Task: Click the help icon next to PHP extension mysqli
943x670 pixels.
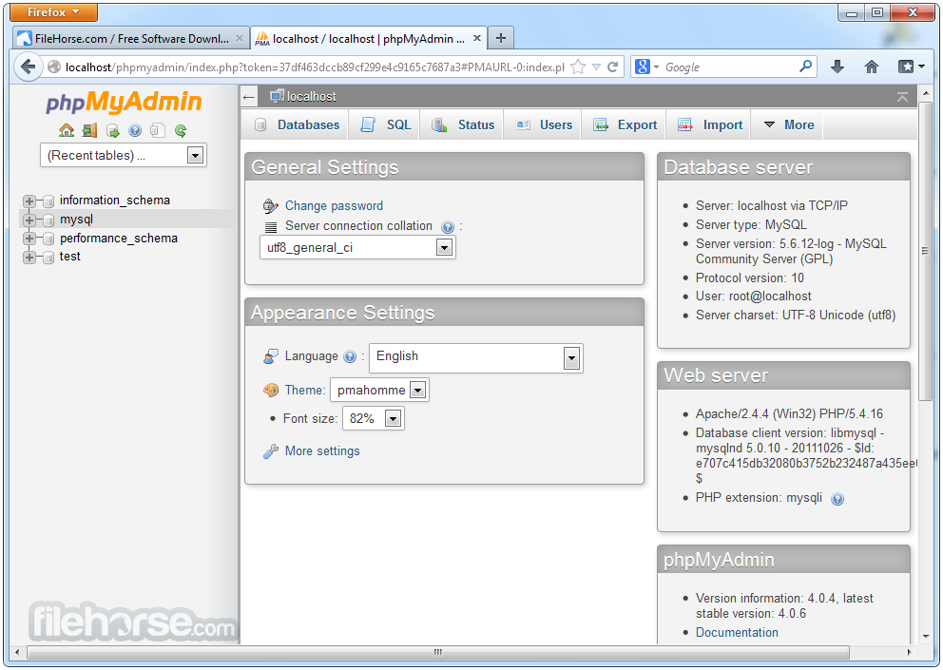Action: (837, 498)
